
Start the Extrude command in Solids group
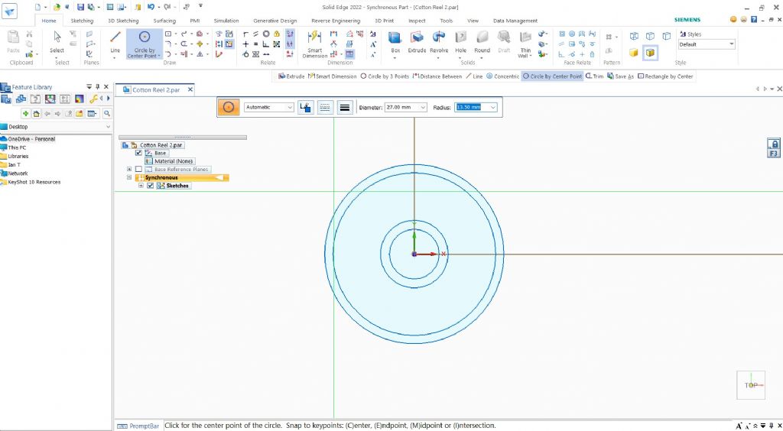(x=417, y=42)
